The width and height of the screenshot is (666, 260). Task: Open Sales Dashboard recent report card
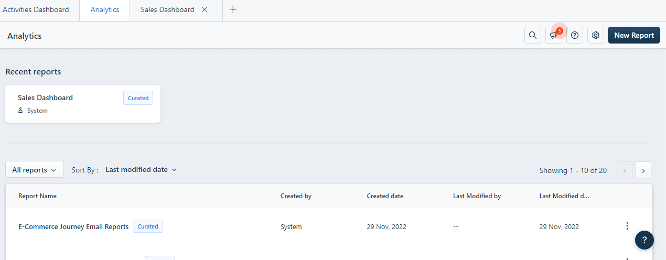pos(83,104)
